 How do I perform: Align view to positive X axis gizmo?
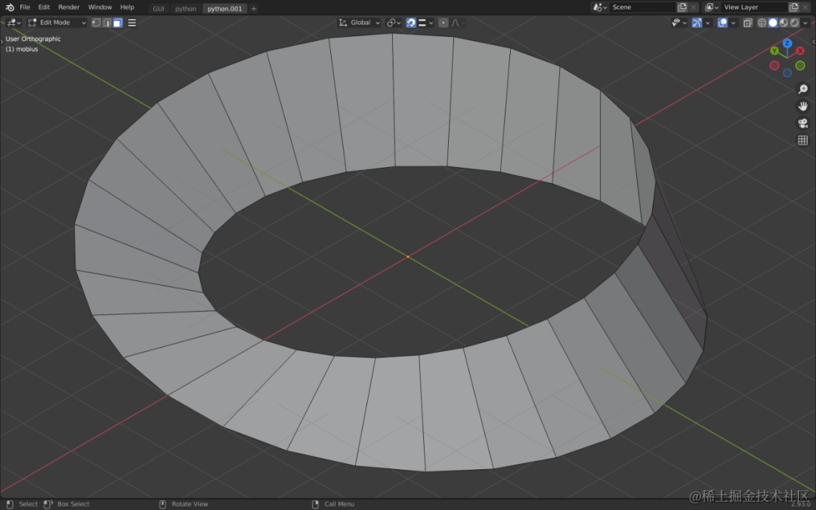coord(800,51)
